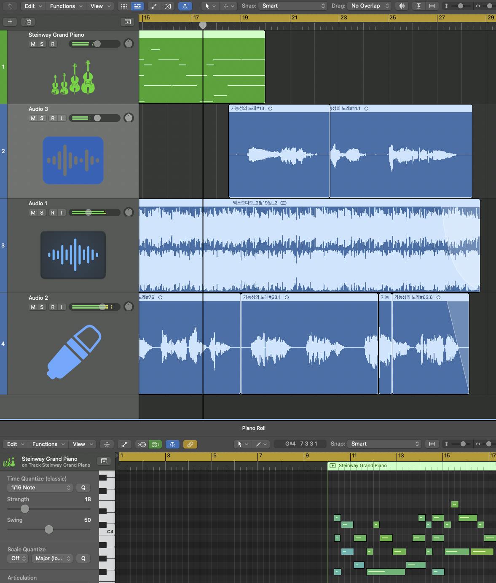
Task: Click the Steinway Grand Piano pan knob
Action: click(129, 44)
